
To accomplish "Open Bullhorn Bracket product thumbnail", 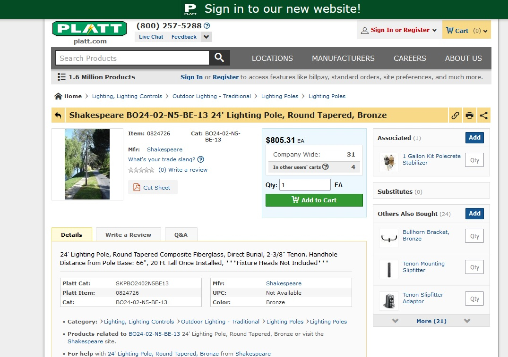I will pyautogui.click(x=389, y=238).
